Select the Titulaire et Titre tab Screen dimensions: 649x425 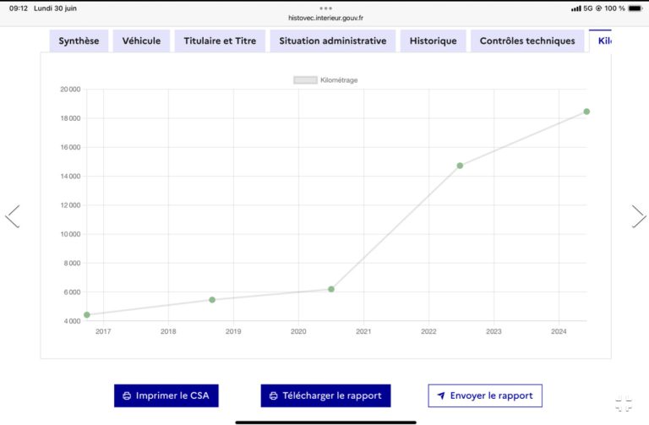(220, 41)
